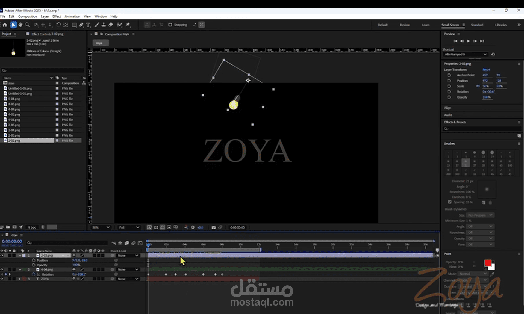The height and width of the screenshot is (314, 524).
Task: Expand the ZOYA layer properties
Action: (19, 279)
